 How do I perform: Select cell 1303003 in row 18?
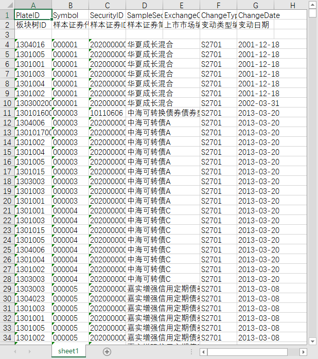coord(33,182)
